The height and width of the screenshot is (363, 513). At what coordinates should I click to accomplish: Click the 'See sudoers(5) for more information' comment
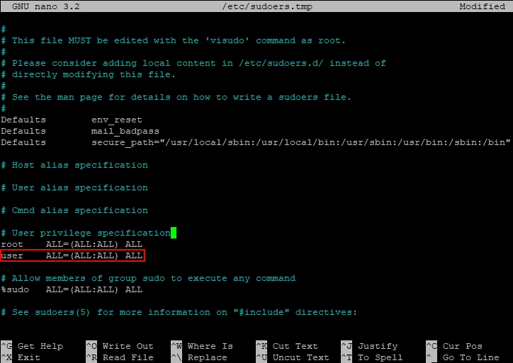click(x=179, y=312)
